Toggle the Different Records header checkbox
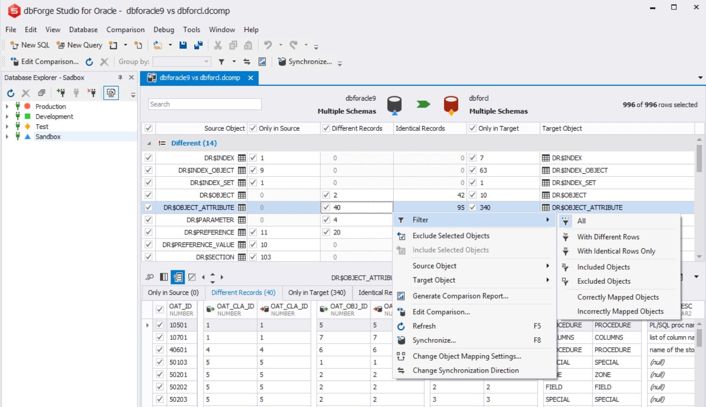This screenshot has height=407, width=706. (326, 128)
